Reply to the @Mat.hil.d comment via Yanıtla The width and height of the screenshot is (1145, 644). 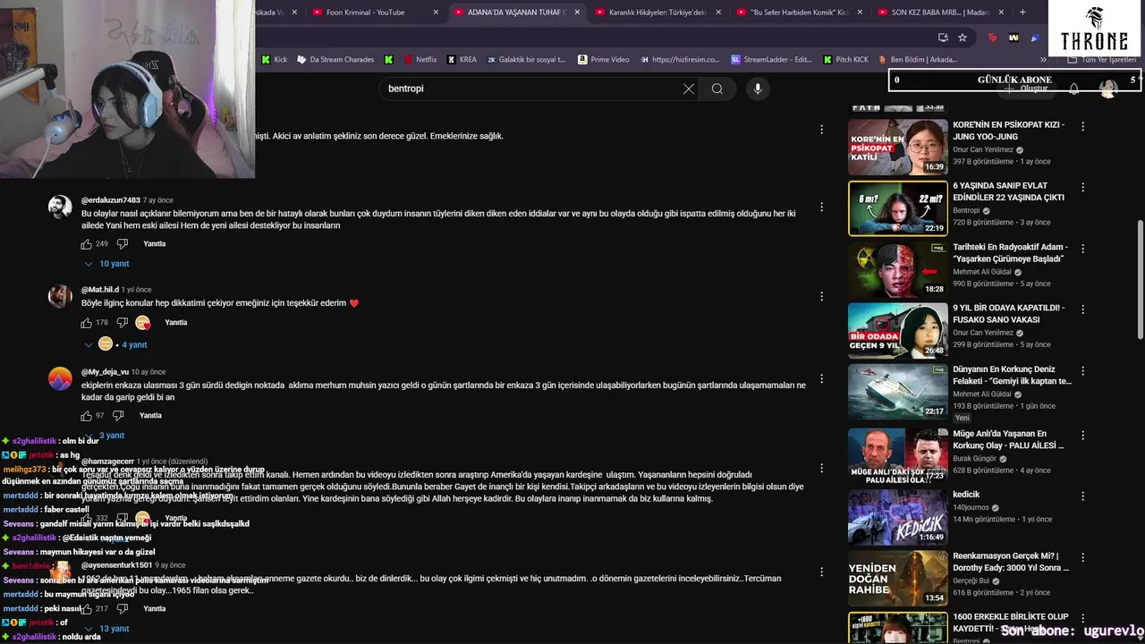pos(176,323)
